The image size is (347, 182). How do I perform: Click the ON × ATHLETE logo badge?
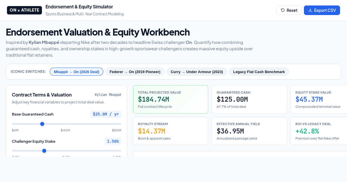[25, 10]
